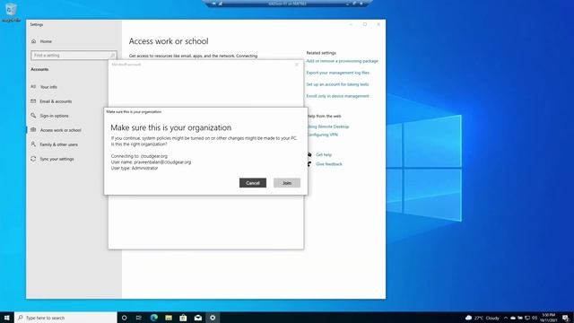The image size is (574, 323).
Task: Click the Sign-in options key icon
Action: tap(33, 116)
